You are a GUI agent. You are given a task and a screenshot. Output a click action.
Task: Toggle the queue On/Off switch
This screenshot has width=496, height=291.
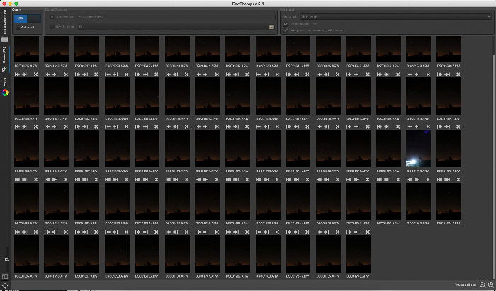tap(27, 18)
